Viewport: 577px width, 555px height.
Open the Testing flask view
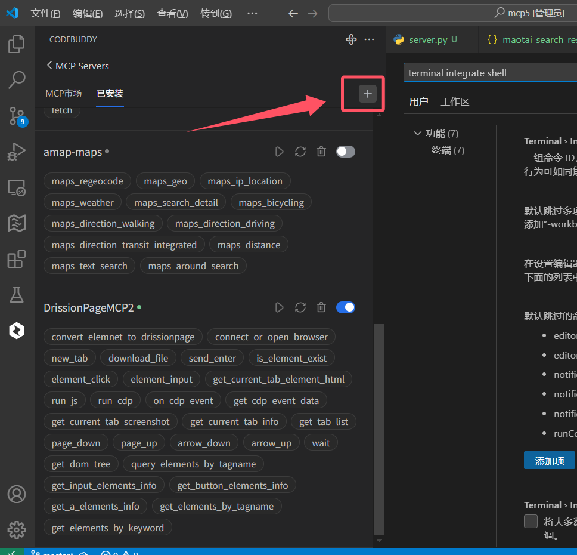point(17,295)
